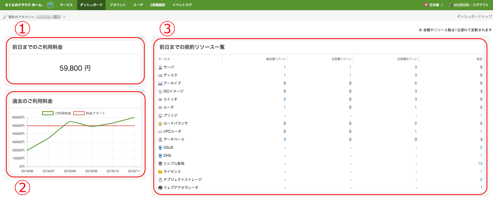Click the pencil icon beside 現在のアカウント
This screenshot has height=206, width=493.
[5, 17]
